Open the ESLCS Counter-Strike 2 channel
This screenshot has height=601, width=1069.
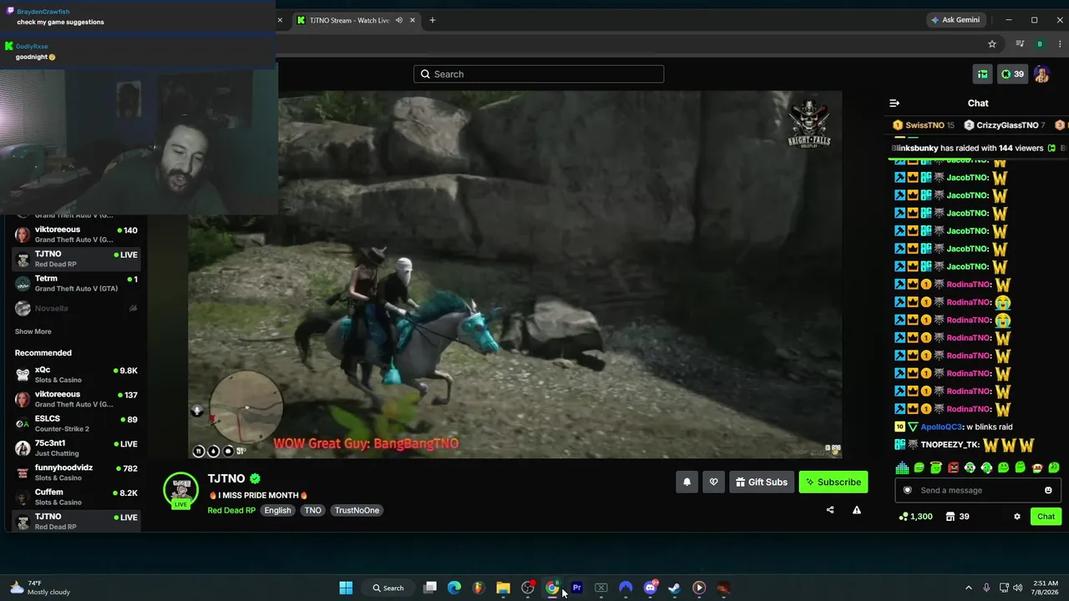(x=76, y=423)
